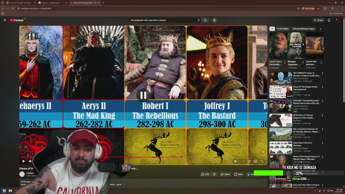Play video using bottom-left play button
The width and height of the screenshot is (345, 194).
[23, 161]
